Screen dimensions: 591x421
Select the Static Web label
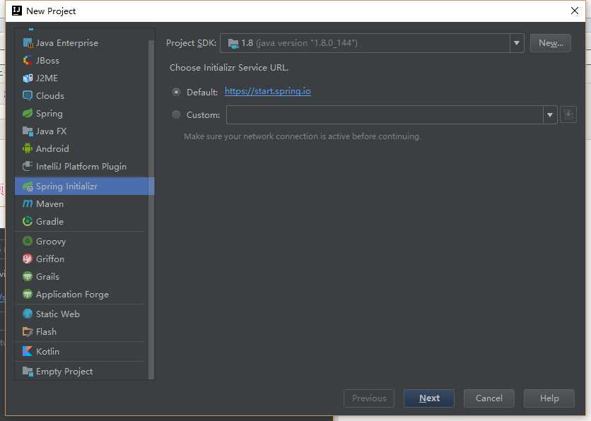[x=58, y=314]
